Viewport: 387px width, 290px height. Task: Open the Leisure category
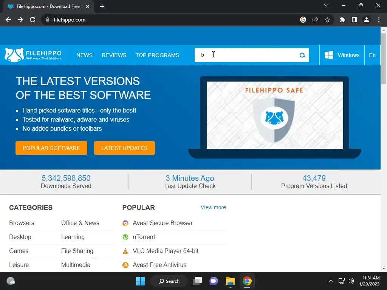19,265
